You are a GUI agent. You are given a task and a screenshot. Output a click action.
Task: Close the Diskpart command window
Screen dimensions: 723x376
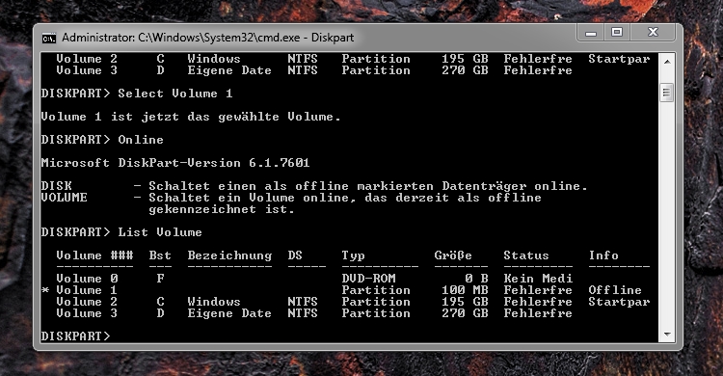click(x=653, y=33)
